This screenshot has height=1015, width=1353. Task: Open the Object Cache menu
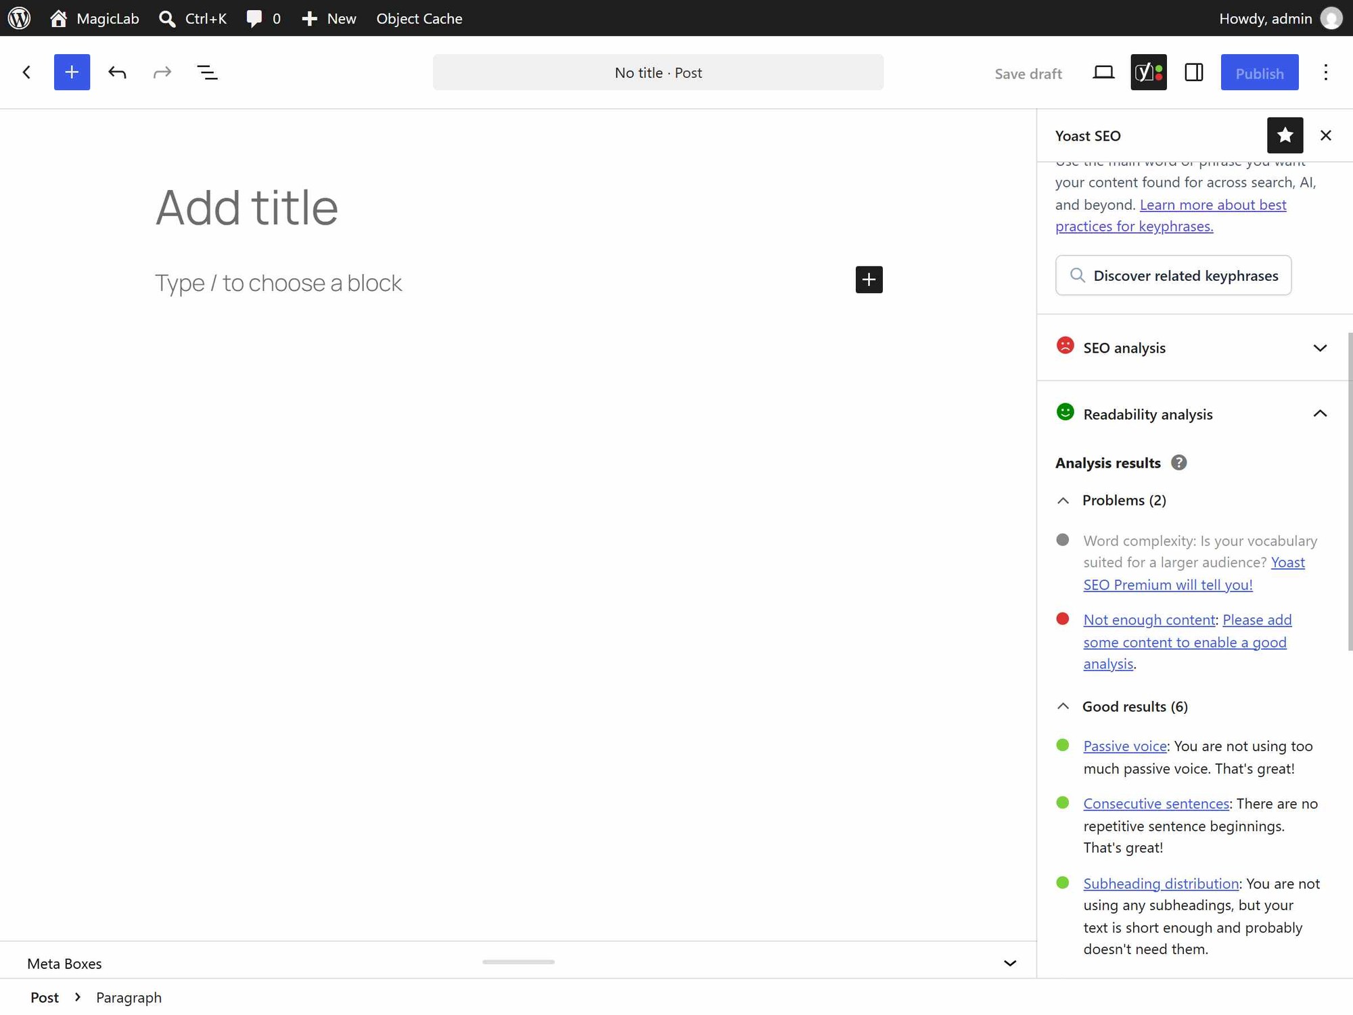pyautogui.click(x=419, y=18)
